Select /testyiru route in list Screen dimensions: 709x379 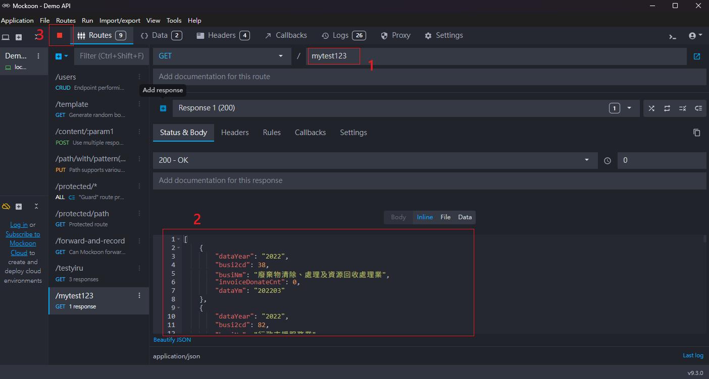98,273
